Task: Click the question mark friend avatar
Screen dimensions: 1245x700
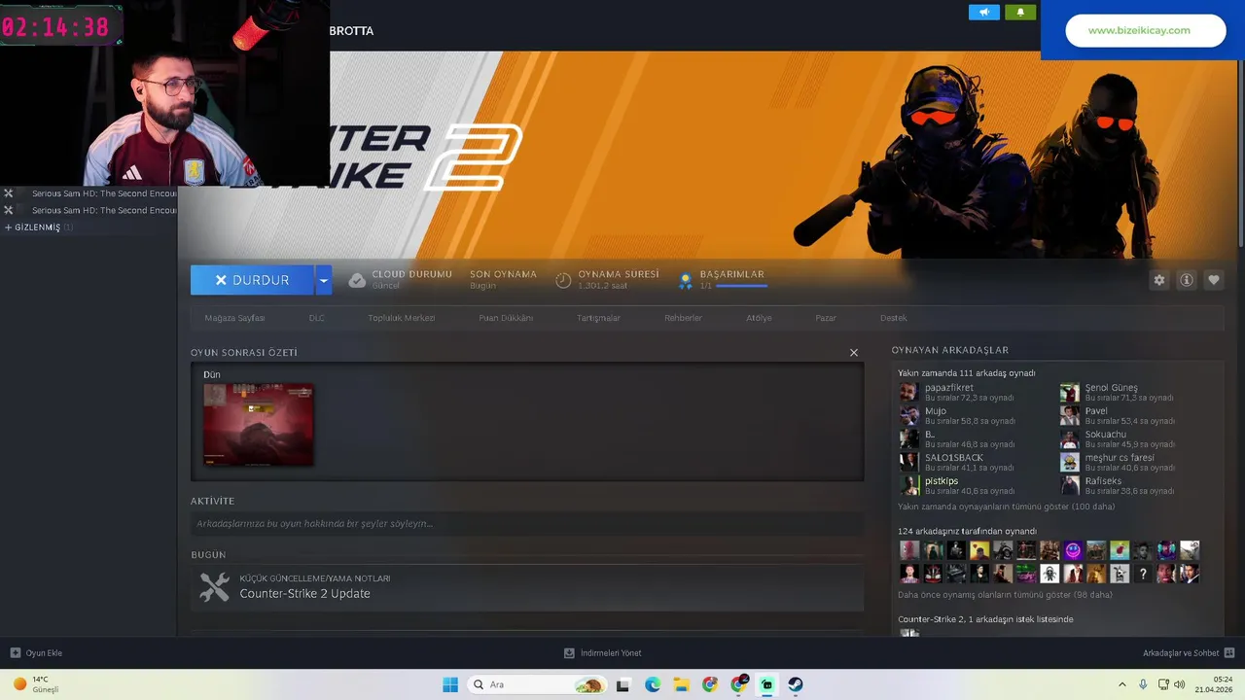Action: click(x=1142, y=574)
